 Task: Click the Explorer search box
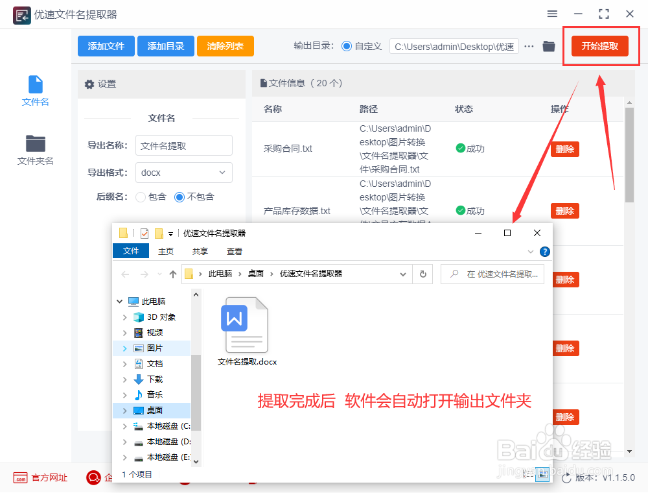[492, 274]
